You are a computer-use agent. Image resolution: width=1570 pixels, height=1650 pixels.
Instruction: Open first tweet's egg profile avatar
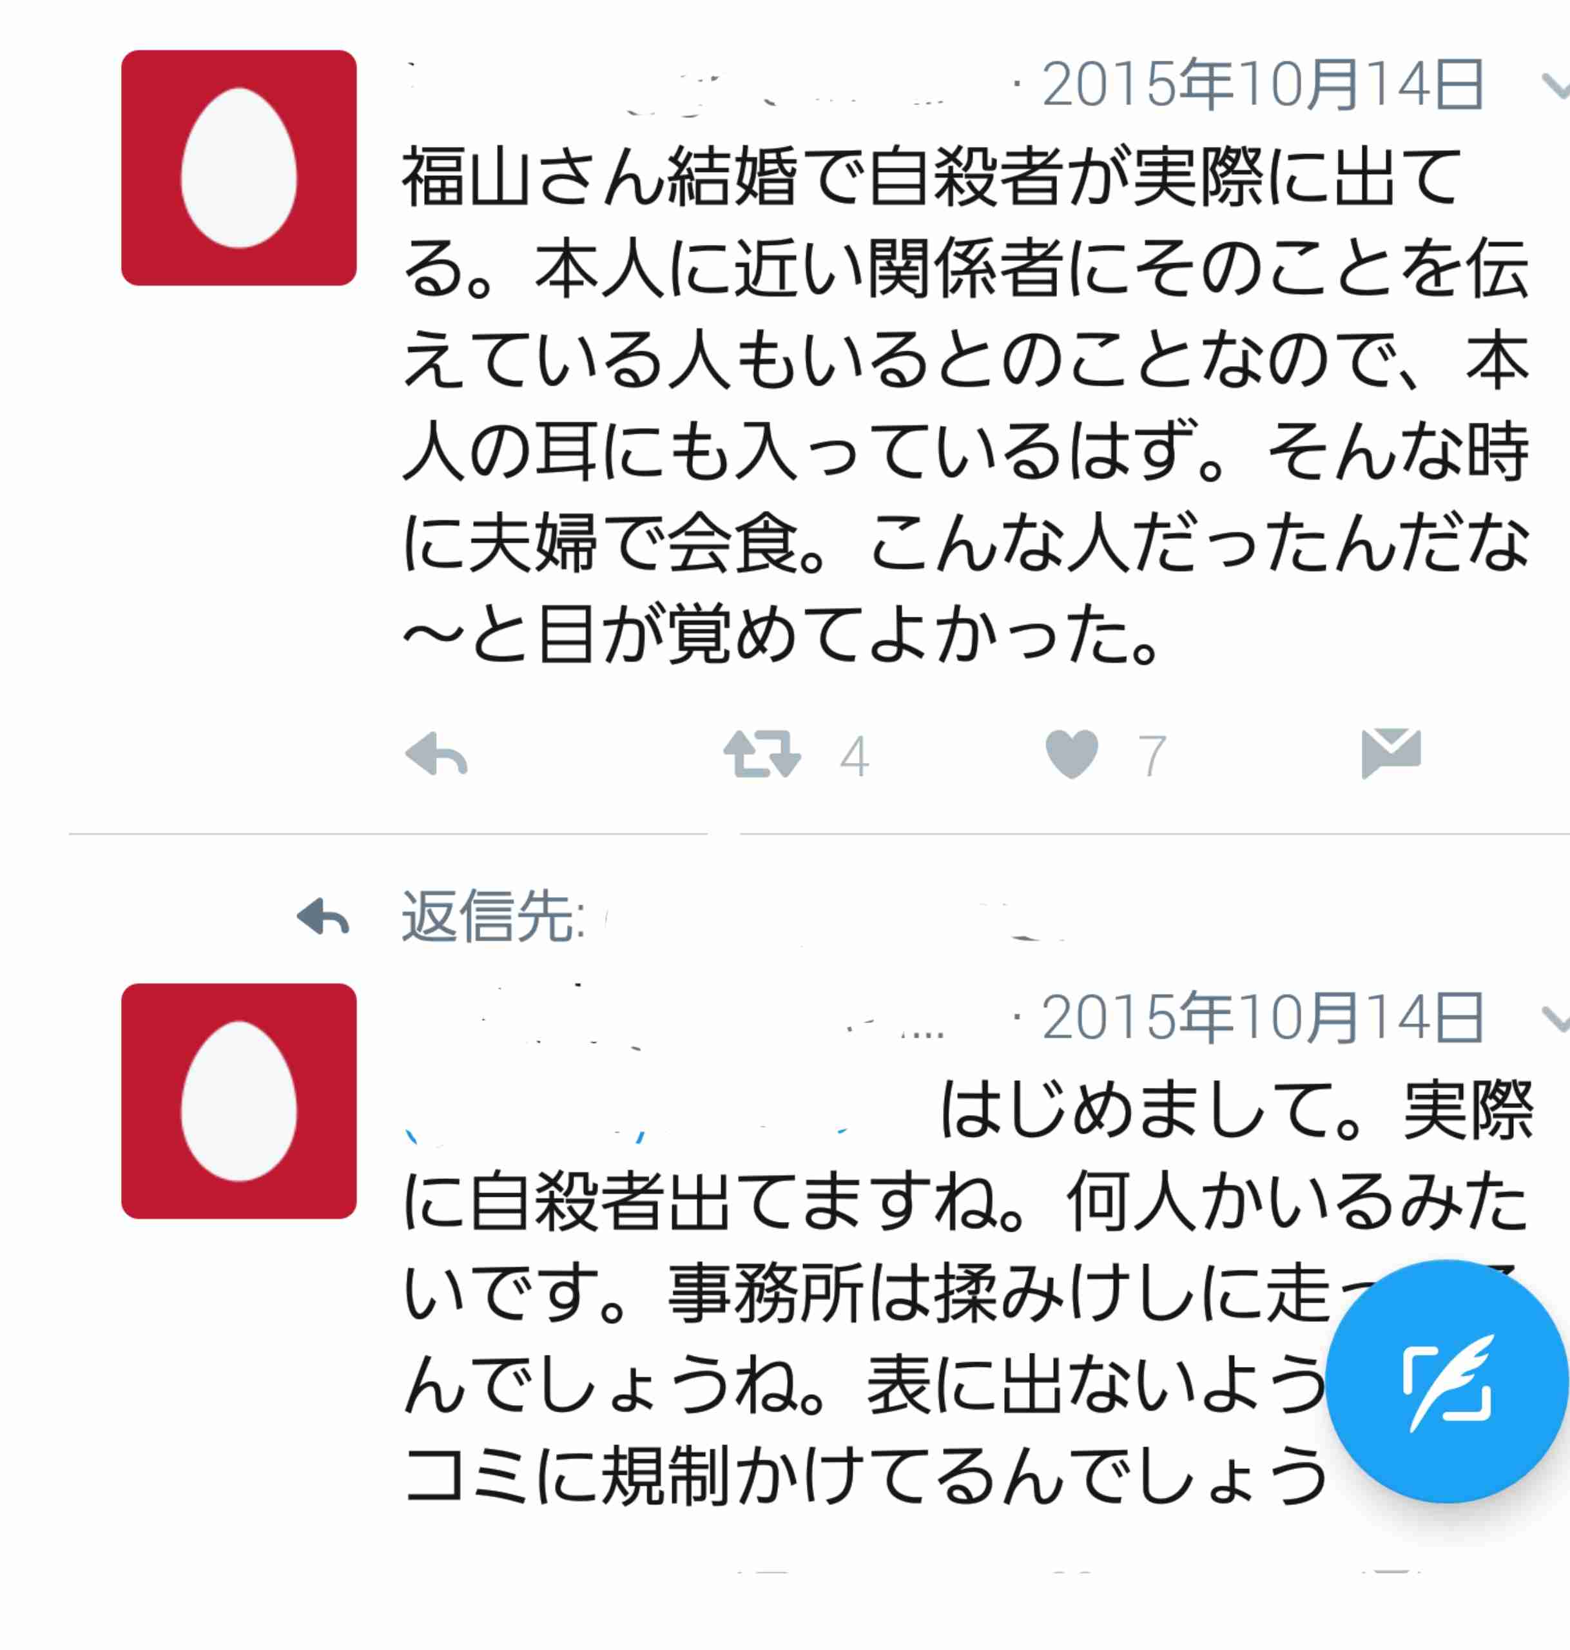(239, 168)
